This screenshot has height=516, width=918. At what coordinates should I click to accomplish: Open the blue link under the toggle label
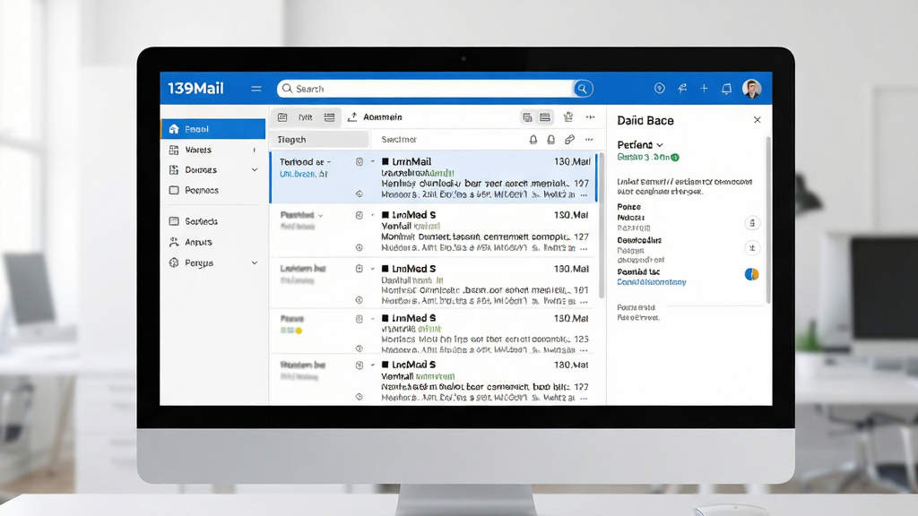(x=652, y=282)
